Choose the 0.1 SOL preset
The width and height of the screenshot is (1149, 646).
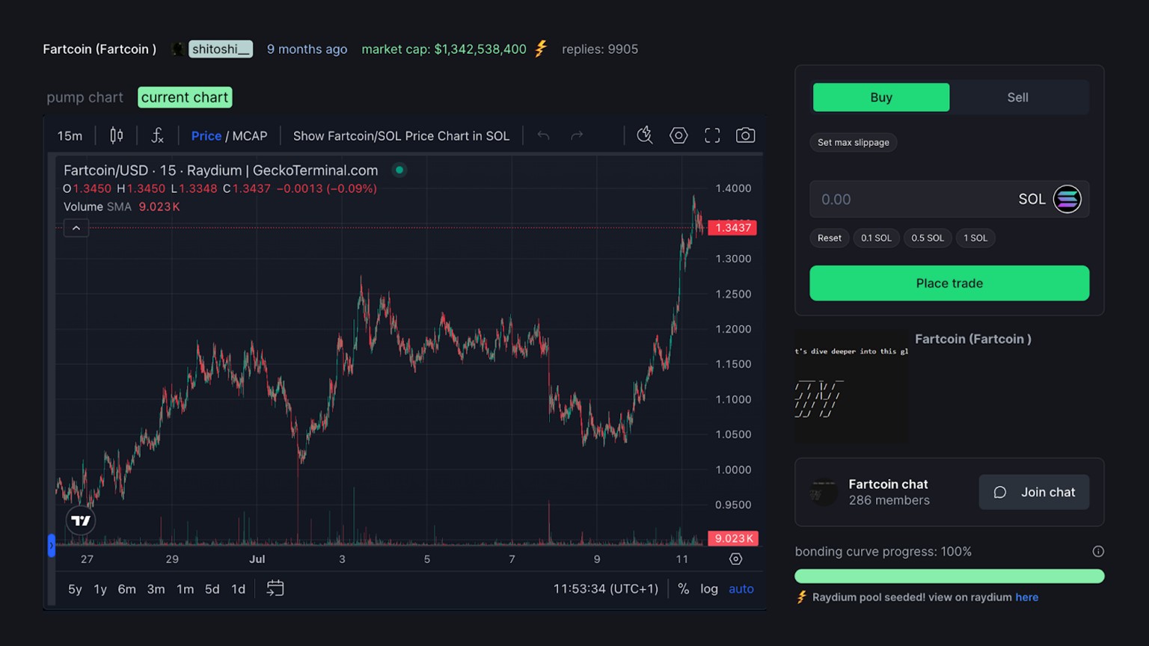click(x=876, y=238)
